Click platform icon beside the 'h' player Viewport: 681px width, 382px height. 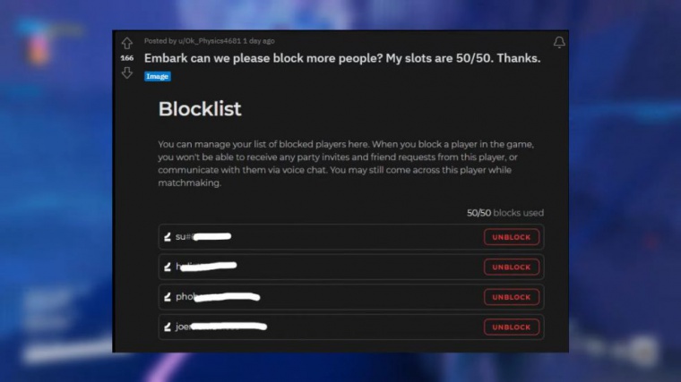tap(168, 267)
